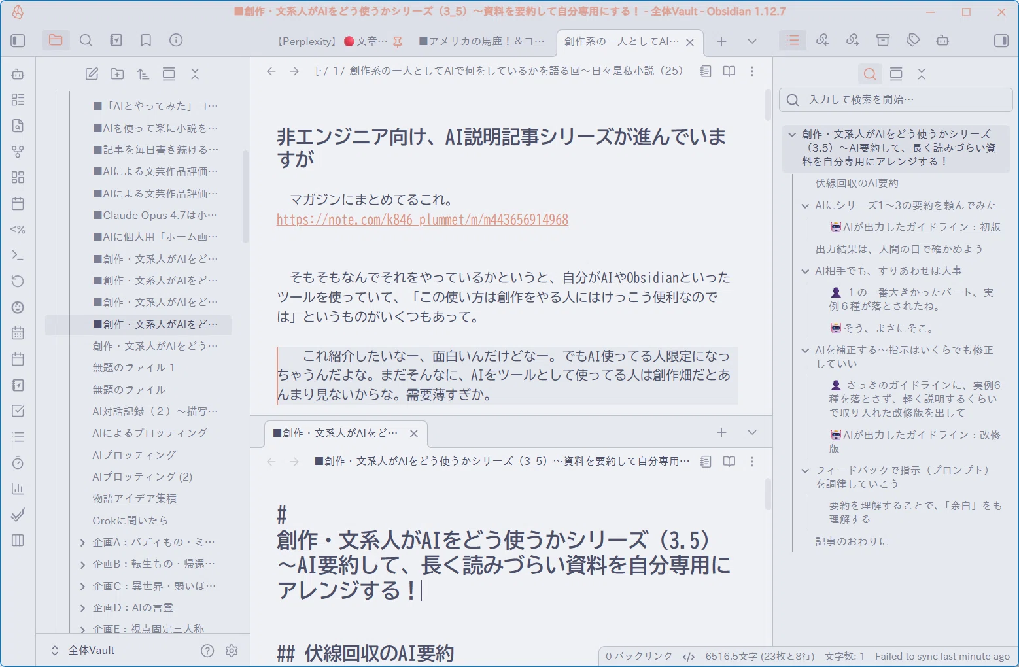Open the lower pane tab list dropdown arrow

click(752, 432)
